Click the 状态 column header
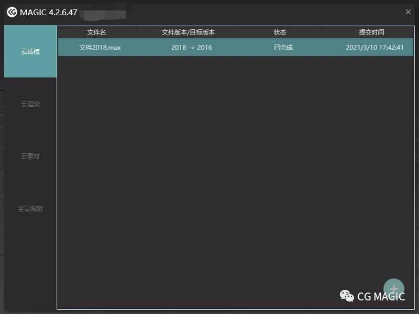The image size is (419, 314). point(280,32)
